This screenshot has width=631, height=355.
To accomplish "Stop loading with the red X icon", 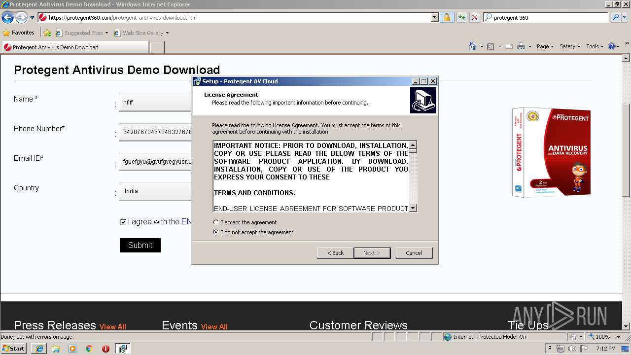I will (x=474, y=17).
